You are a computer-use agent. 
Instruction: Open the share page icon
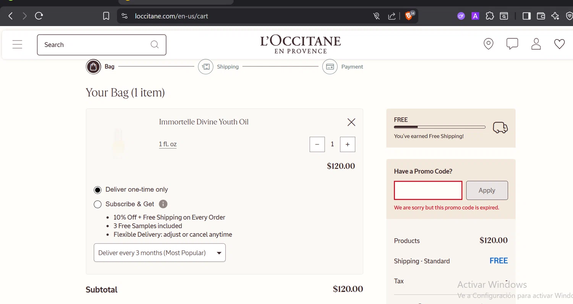click(392, 16)
